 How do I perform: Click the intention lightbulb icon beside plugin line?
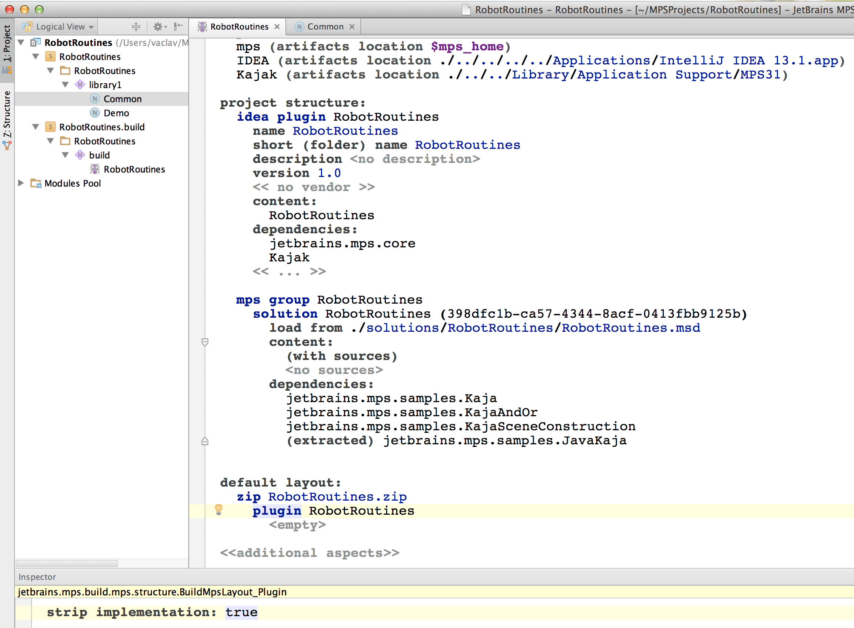coord(218,510)
